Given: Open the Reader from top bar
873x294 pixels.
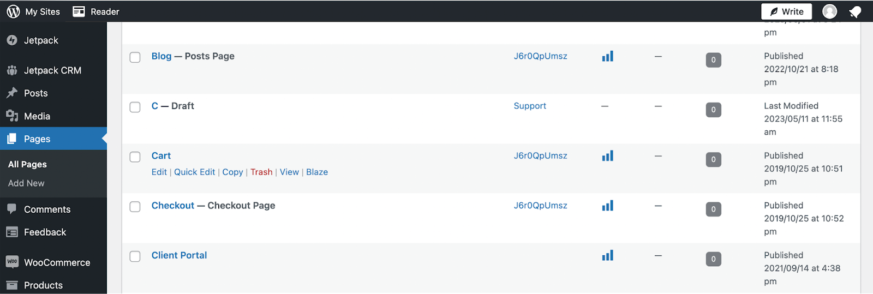Looking at the screenshot, I should (x=96, y=11).
